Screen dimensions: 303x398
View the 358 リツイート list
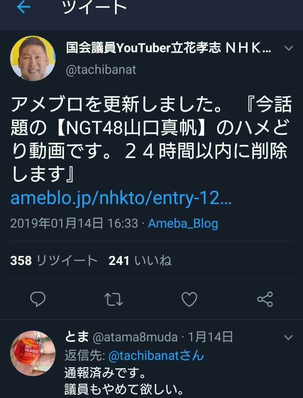tap(54, 260)
